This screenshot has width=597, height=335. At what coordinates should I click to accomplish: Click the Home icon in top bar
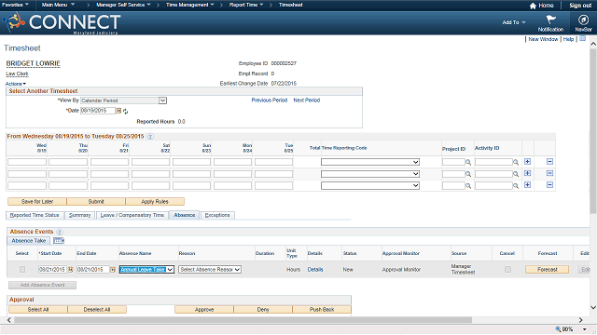point(533,6)
